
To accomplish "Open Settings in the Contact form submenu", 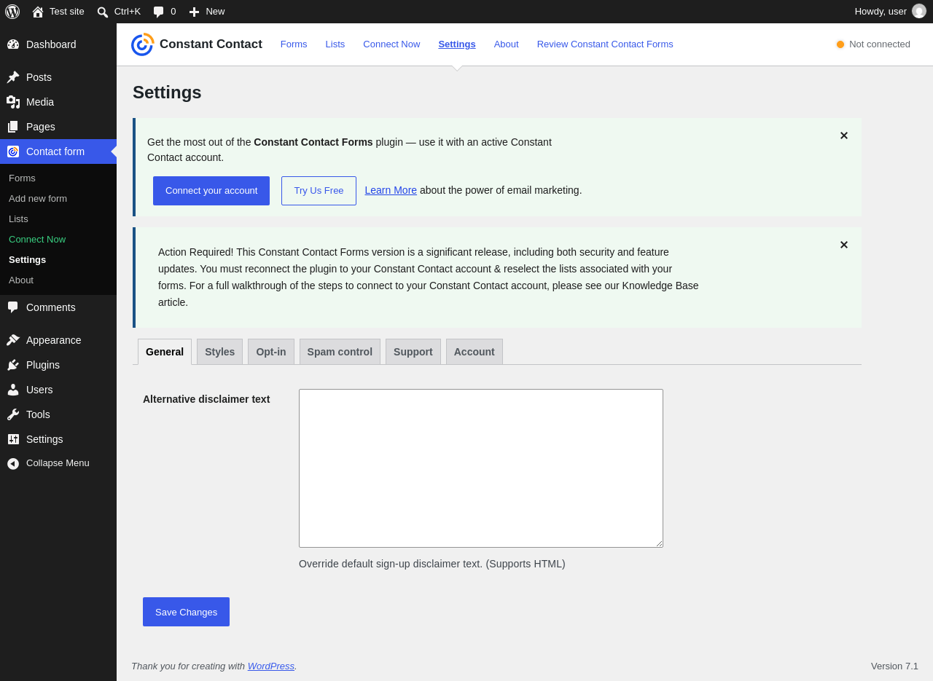I will (x=27, y=260).
